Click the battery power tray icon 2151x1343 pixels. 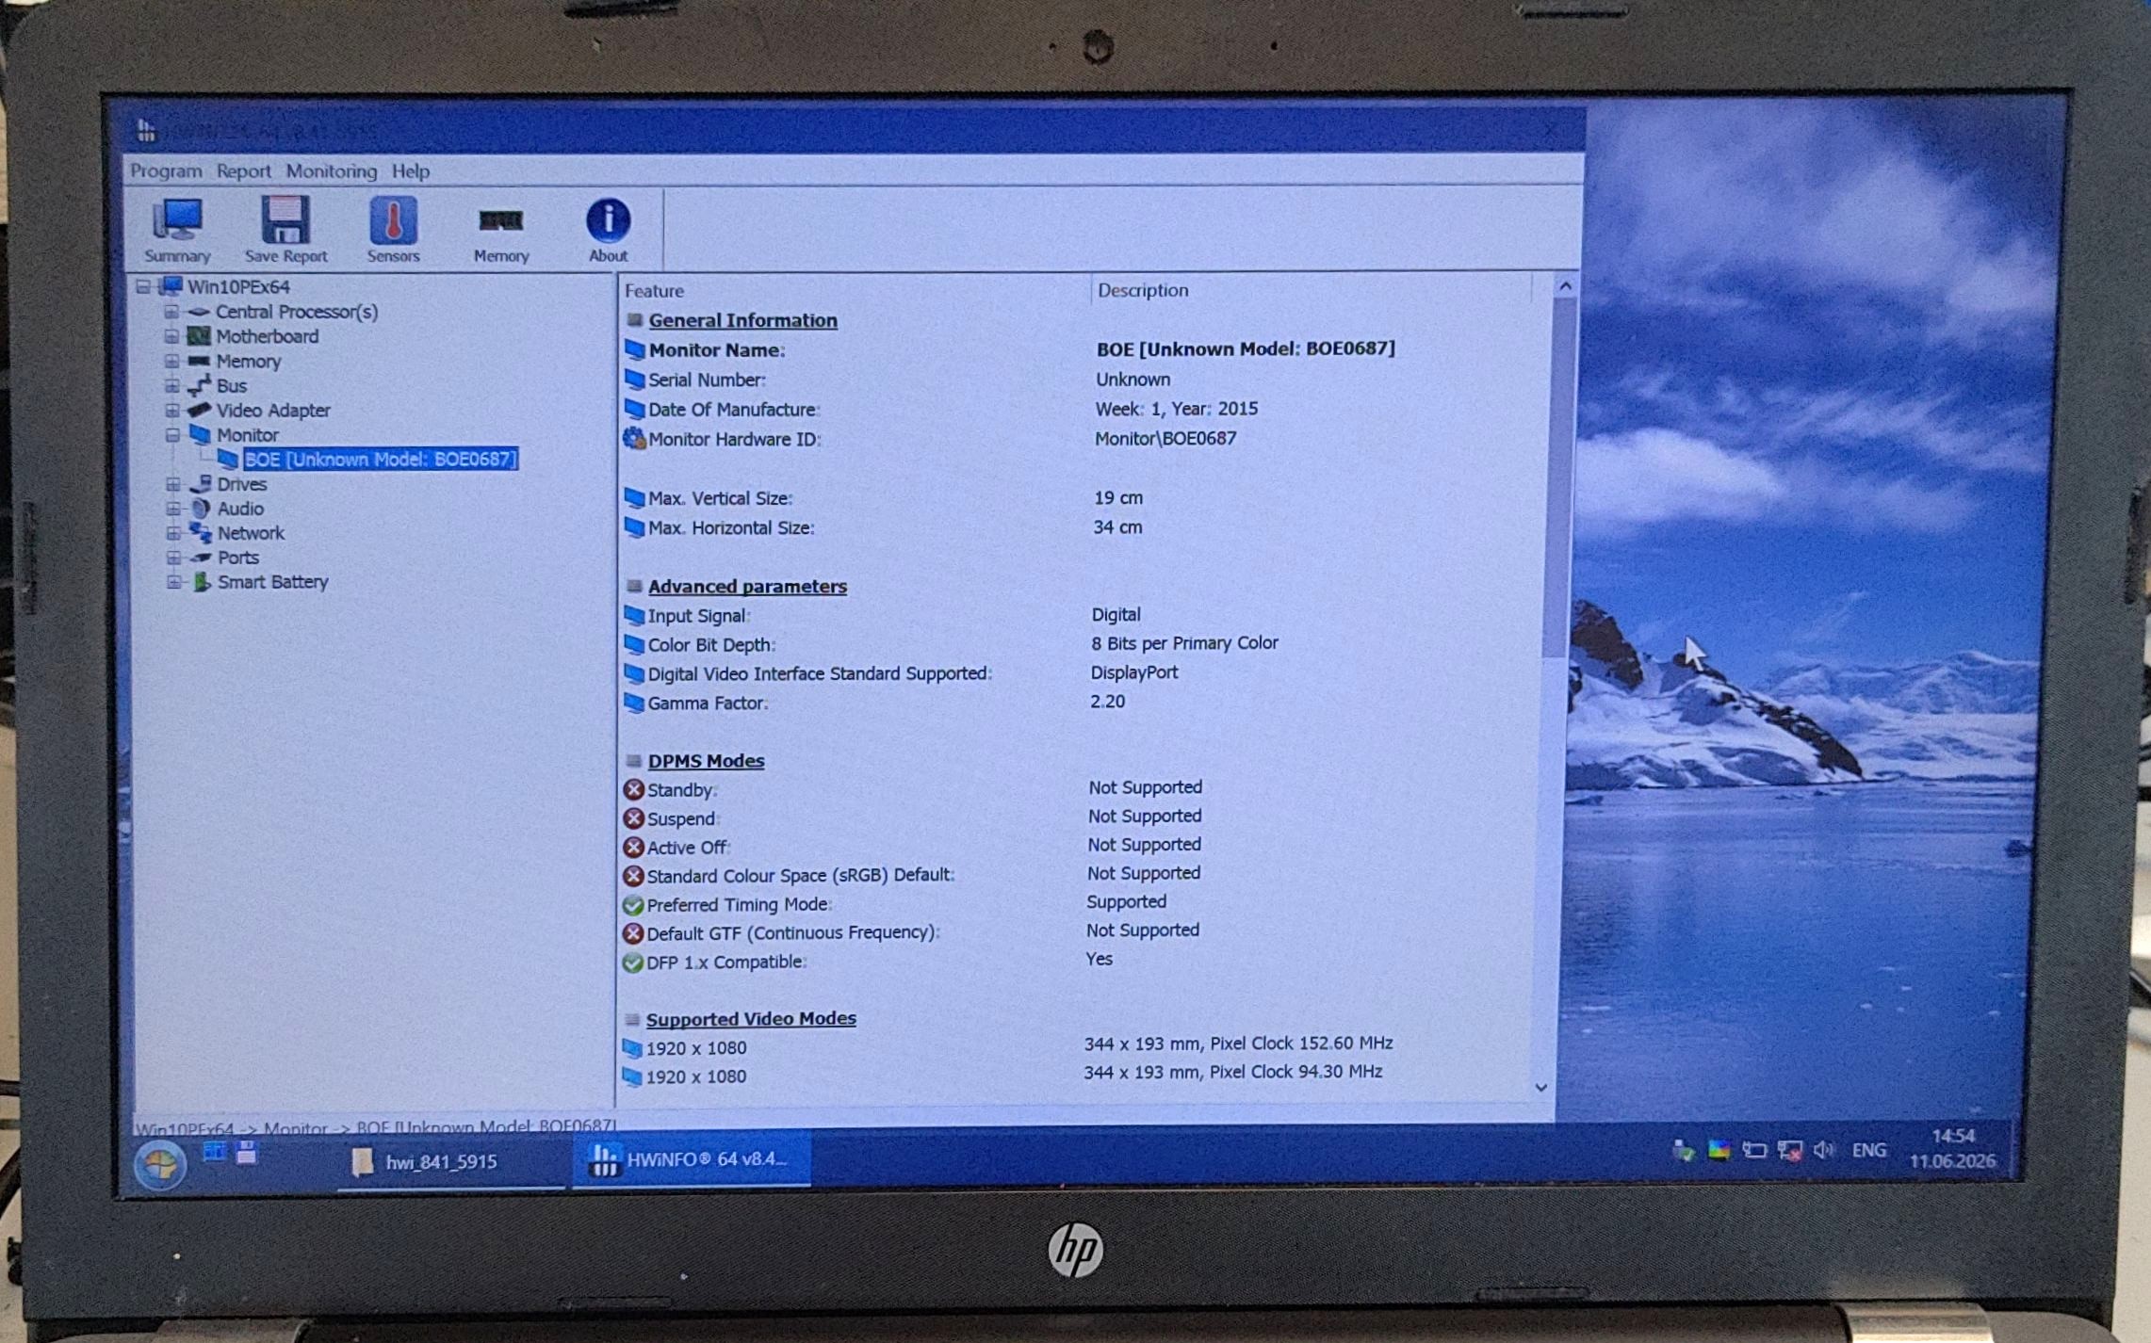(x=1753, y=1150)
